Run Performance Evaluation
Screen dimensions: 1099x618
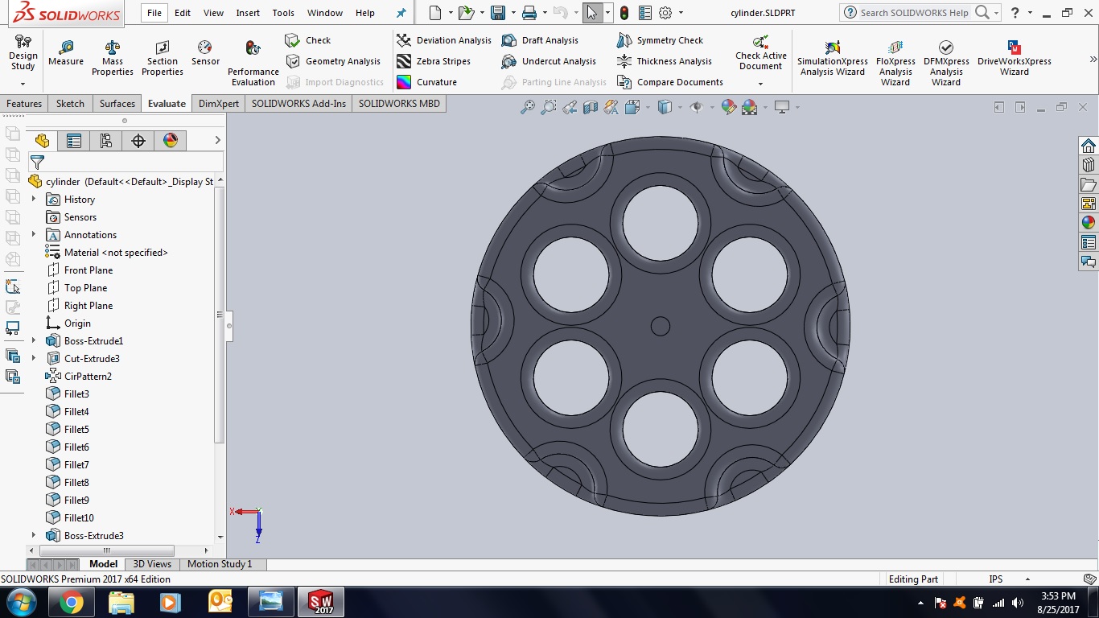coord(253,64)
